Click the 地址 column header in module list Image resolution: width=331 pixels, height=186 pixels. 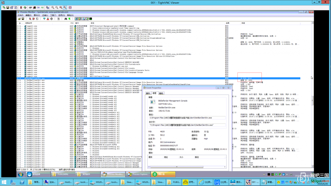point(171,157)
